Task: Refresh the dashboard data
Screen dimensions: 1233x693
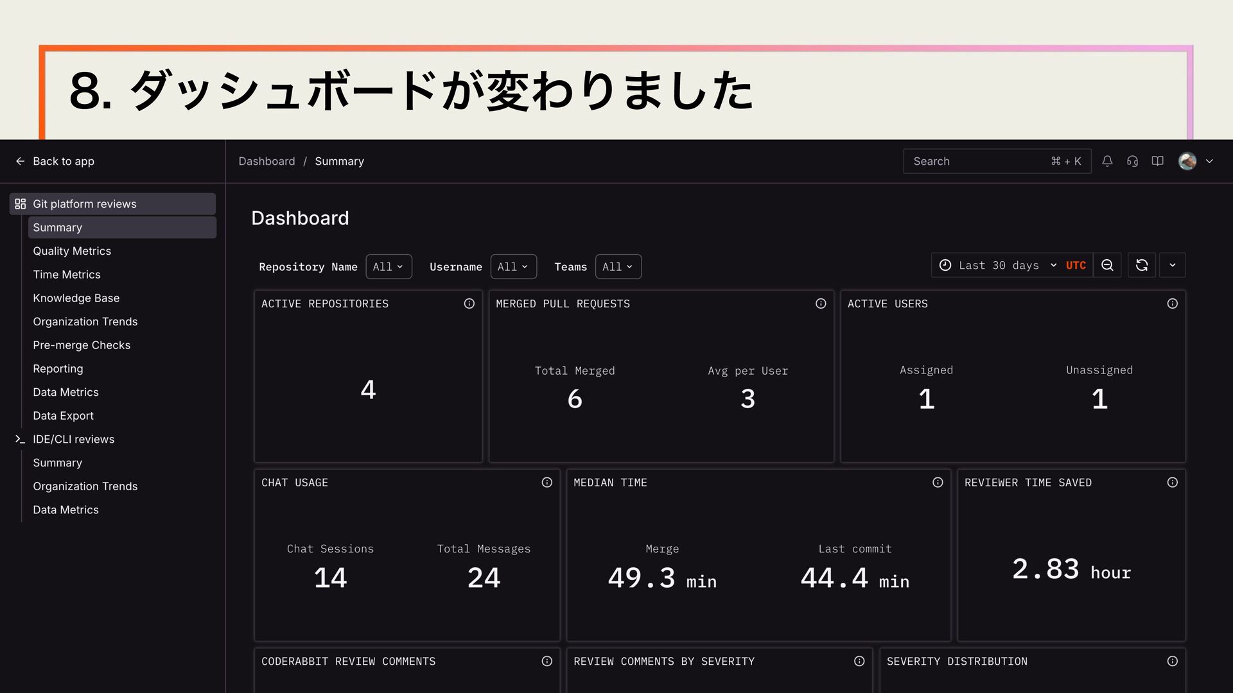Action: (x=1142, y=265)
